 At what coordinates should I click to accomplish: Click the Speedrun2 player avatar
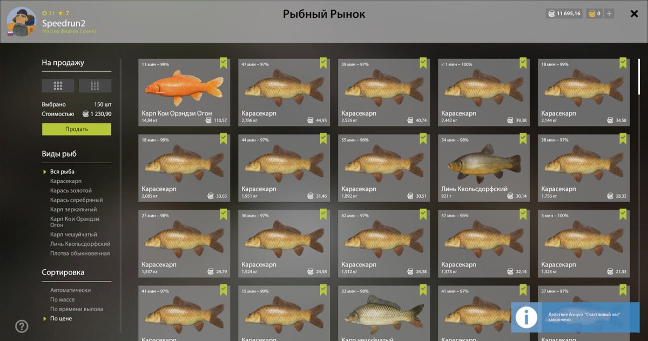click(x=21, y=22)
